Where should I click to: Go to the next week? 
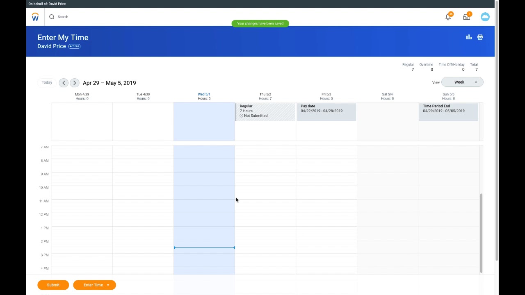[x=74, y=83]
